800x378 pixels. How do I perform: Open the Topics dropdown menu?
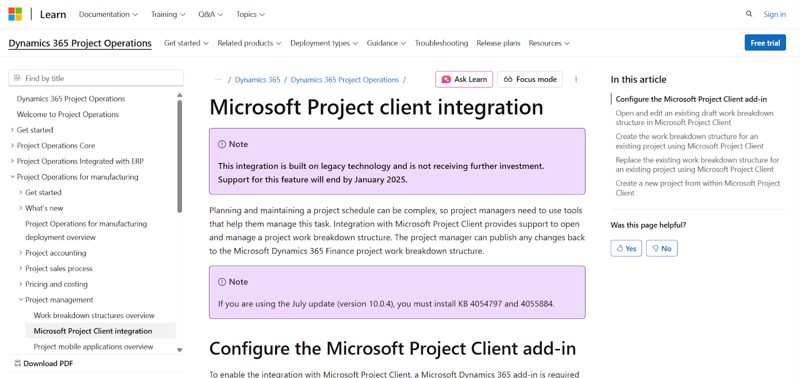pyautogui.click(x=250, y=14)
